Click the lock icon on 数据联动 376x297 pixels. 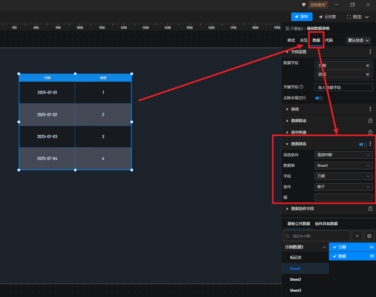click(x=370, y=121)
